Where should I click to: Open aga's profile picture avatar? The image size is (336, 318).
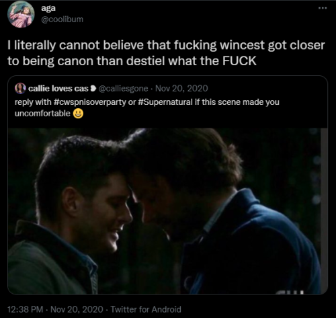21,15
